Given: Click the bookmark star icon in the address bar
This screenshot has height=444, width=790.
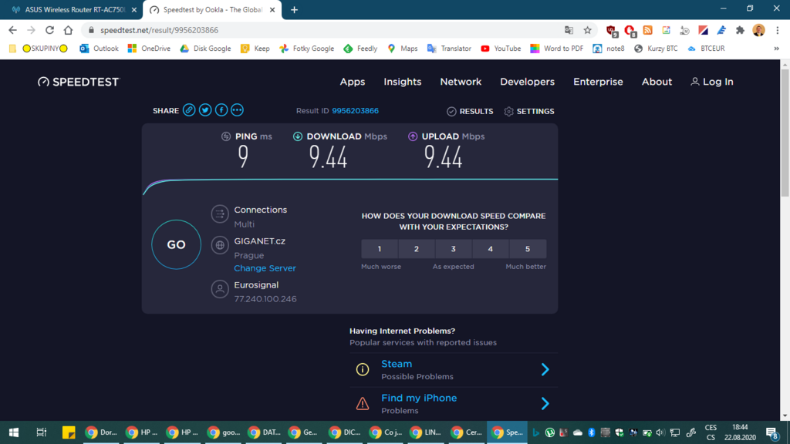Looking at the screenshot, I should (x=587, y=30).
